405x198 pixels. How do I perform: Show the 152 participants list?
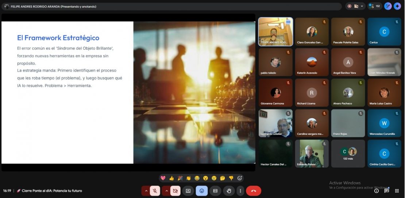[x=374, y=6]
